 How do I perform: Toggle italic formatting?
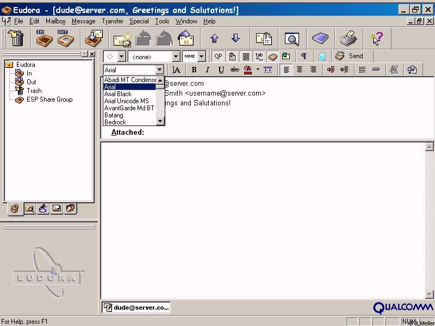[x=207, y=70]
